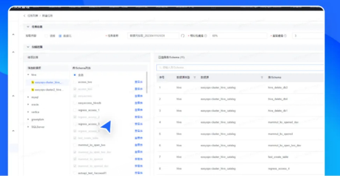Image resolution: width=340 pixels, height=176 pixels.
Task: Click the 库/Schema列表 list header
Action: click(81, 68)
